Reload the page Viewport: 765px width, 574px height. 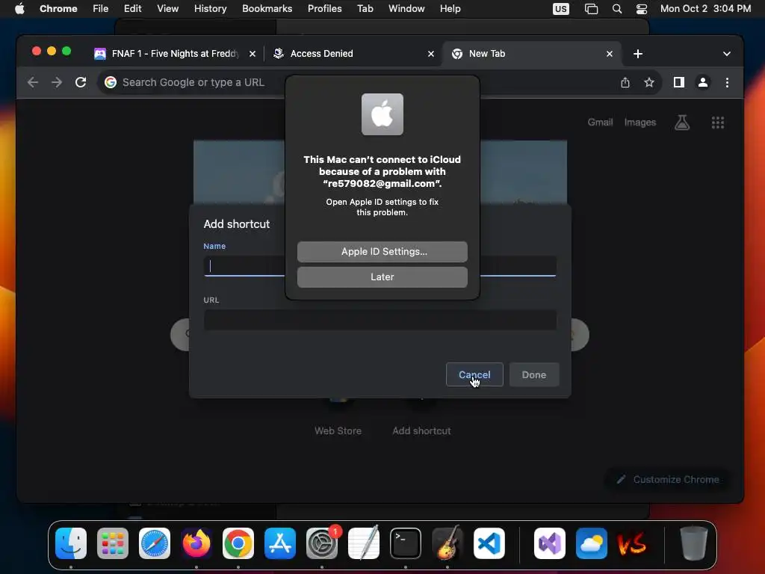[x=81, y=82]
